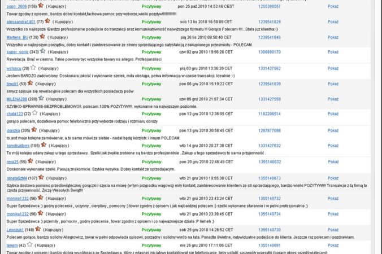Open auction number 1255388557

click(270, 7)
